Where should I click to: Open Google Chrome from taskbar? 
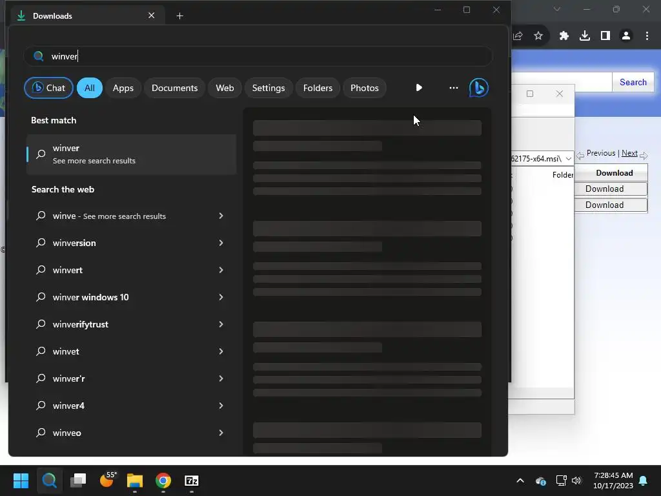pyautogui.click(x=163, y=480)
